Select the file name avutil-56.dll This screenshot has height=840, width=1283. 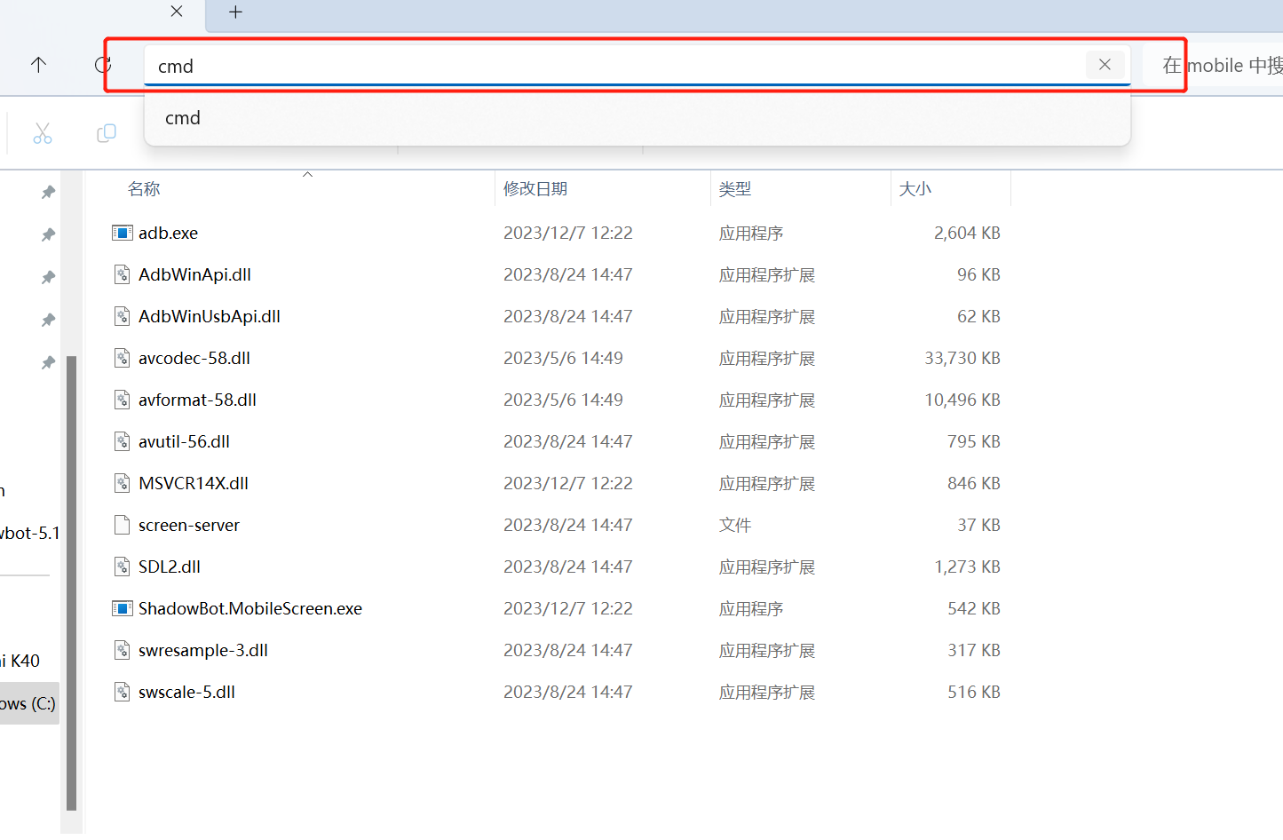point(184,442)
